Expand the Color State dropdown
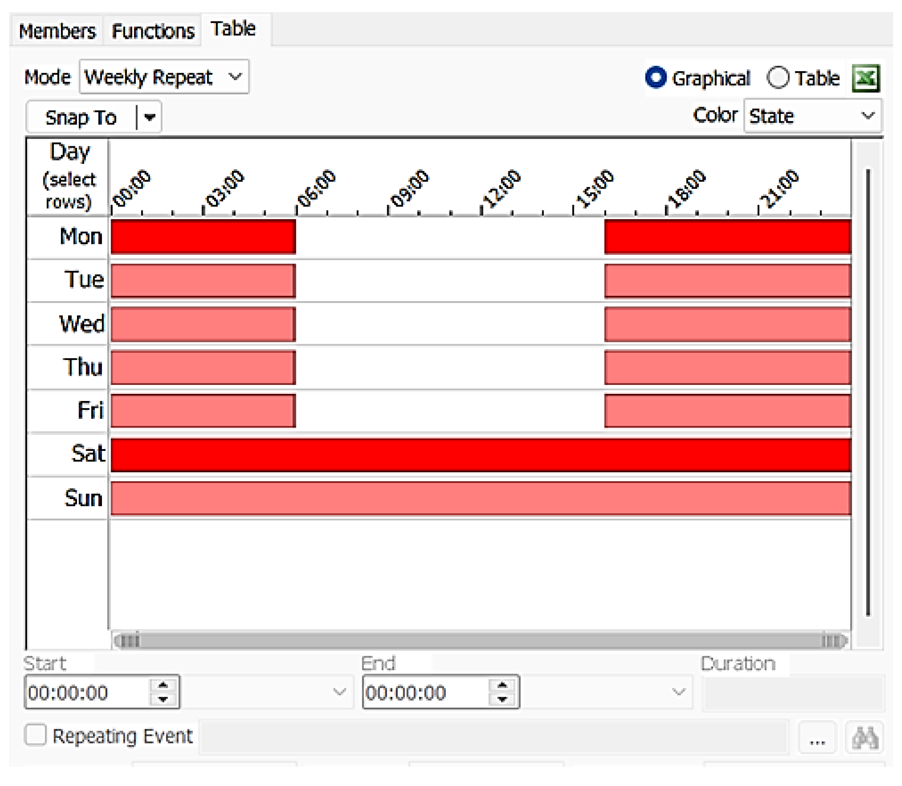Image resolution: width=902 pixels, height=786 pixels. point(812,116)
